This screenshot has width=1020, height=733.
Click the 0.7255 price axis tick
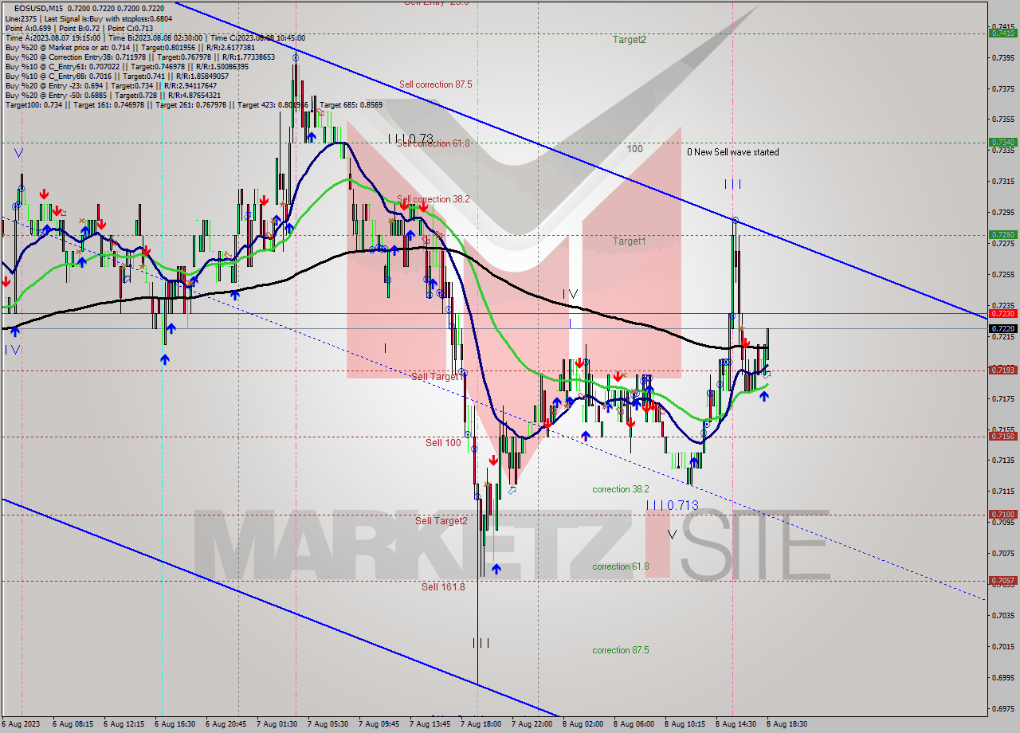point(1003,275)
